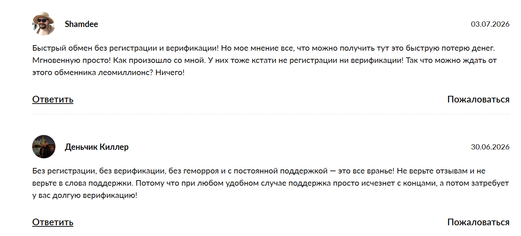This screenshot has width=521, height=236.
Task: Report Деньчик Киллер's review via Пожаловаться
Action: click(x=478, y=222)
